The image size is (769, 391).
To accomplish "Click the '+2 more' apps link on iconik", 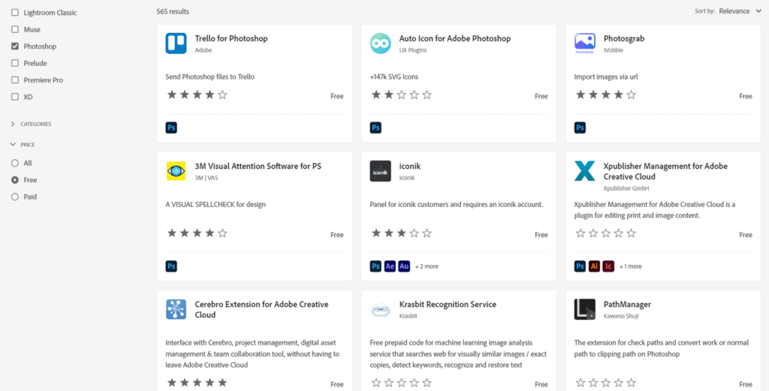I will [427, 266].
